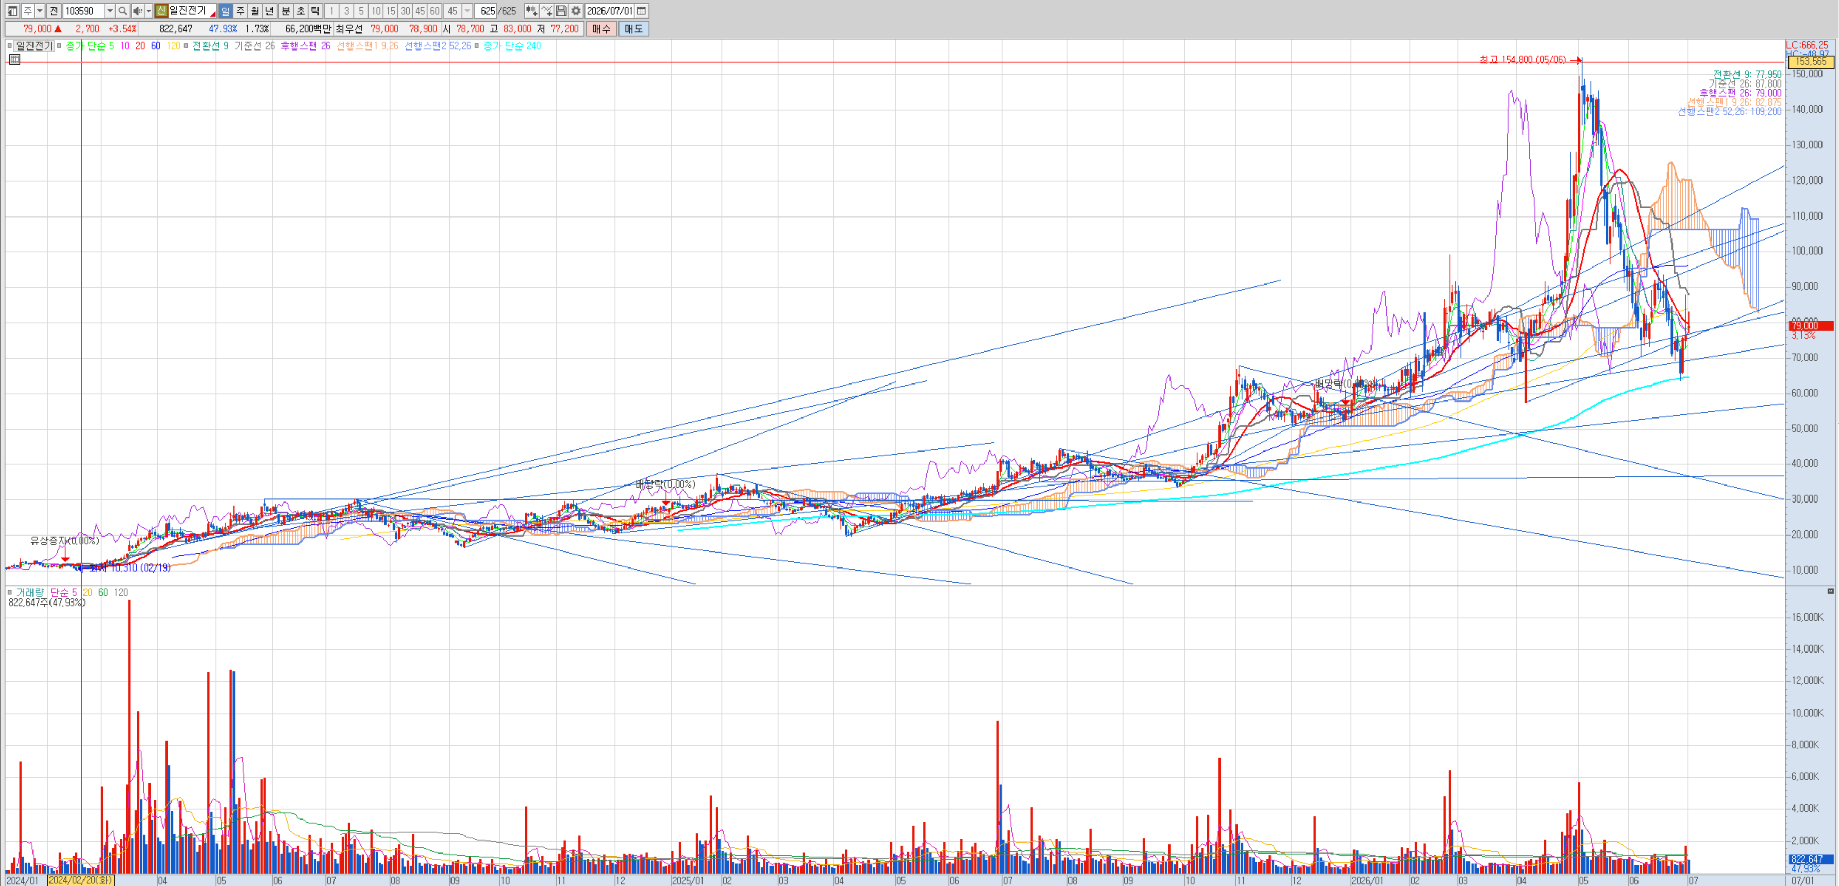Switch to the 년 yearly period

pos(269,11)
